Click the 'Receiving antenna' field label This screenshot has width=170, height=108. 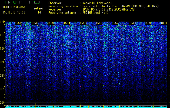point(62,13)
